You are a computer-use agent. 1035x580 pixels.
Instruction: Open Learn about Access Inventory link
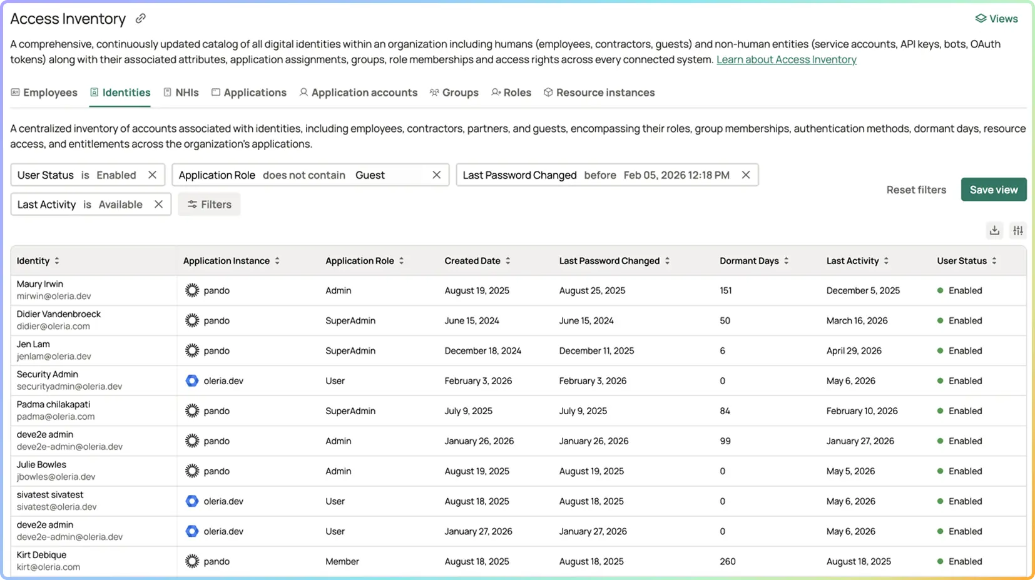pyautogui.click(x=786, y=59)
